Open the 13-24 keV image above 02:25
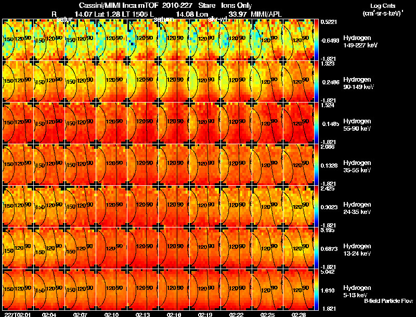The height and width of the screenshot is (317, 416). (x=268, y=248)
